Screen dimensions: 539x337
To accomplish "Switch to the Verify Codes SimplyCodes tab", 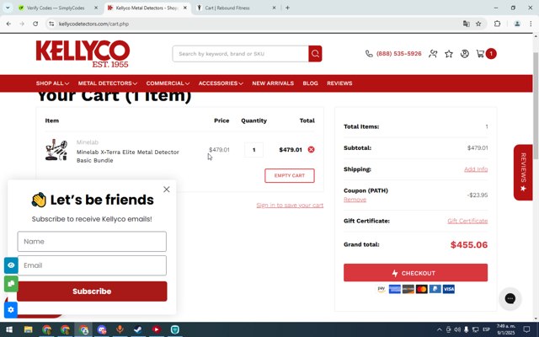I will (55, 8).
